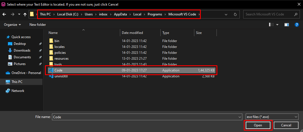Click the pin icon beside Downloads
The image size is (303, 132).
(x=40, y=50)
